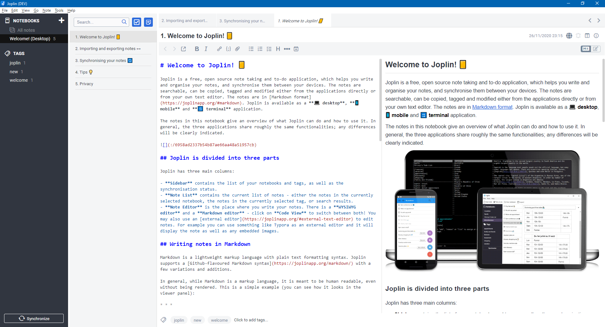Insert heading with H icon

(x=278, y=49)
